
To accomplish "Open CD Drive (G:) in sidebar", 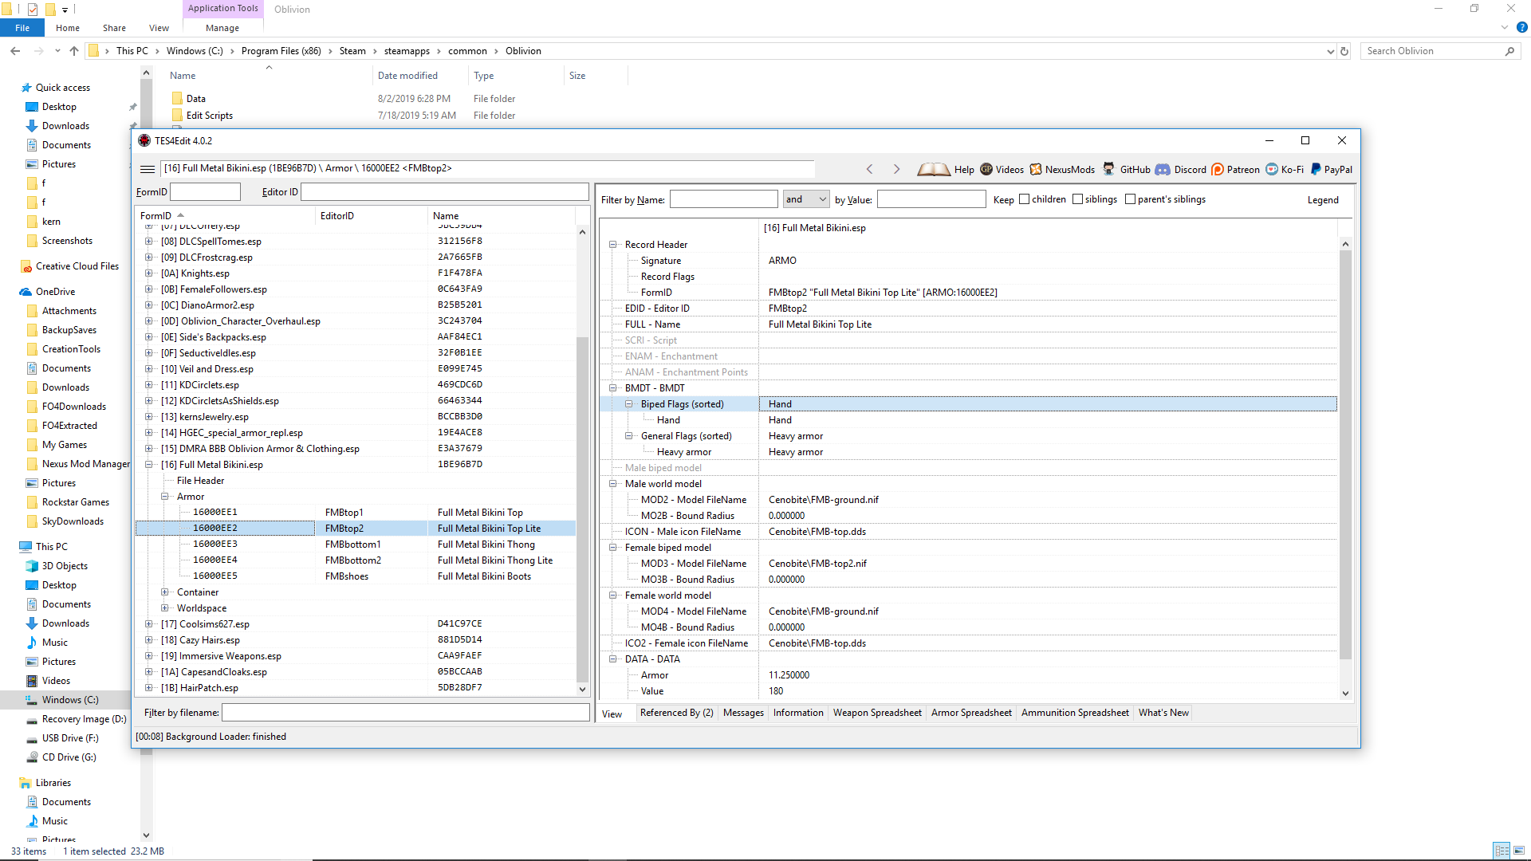I will 69,757.
